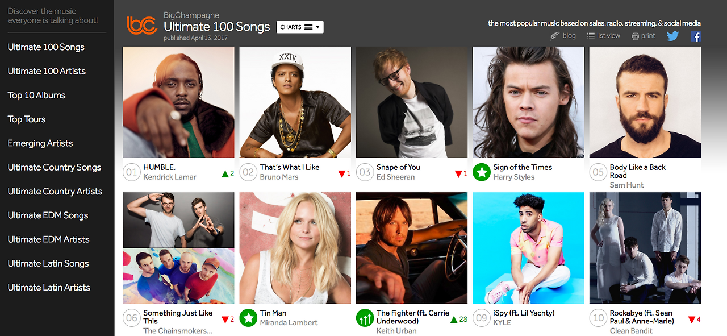727x336 pixels.
Task: Open the Facebook icon
Action: (x=695, y=36)
